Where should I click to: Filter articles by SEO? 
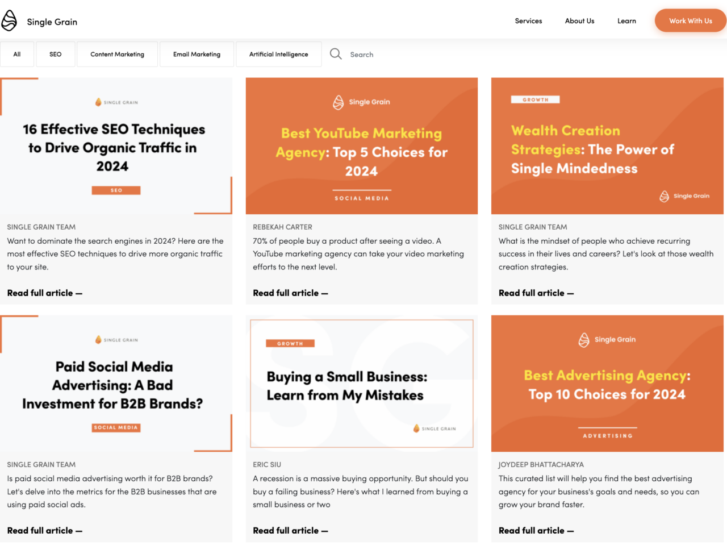(x=56, y=55)
